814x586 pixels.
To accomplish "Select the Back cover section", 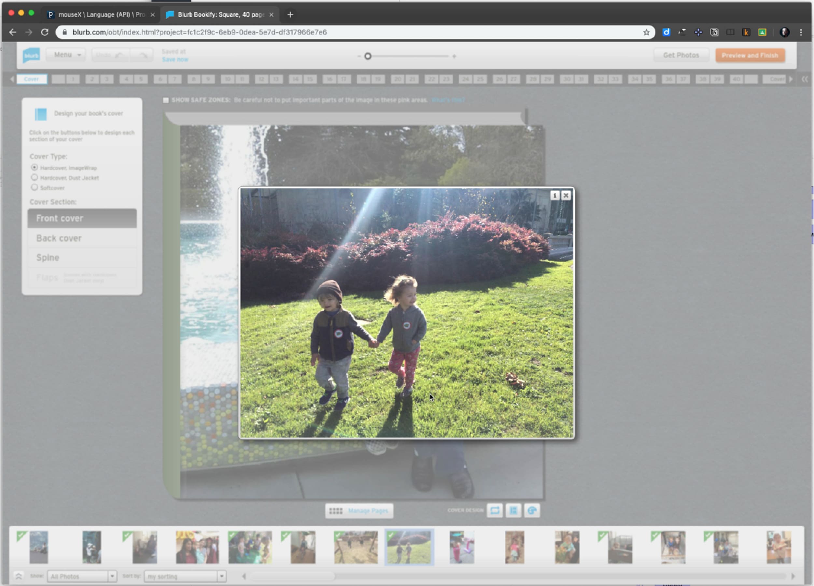I will 82,238.
